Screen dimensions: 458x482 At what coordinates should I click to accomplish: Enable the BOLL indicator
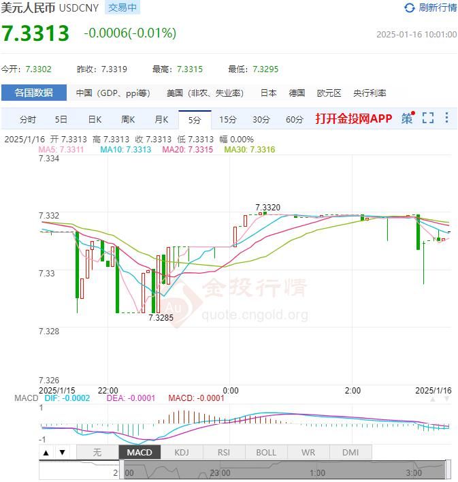coord(266,452)
